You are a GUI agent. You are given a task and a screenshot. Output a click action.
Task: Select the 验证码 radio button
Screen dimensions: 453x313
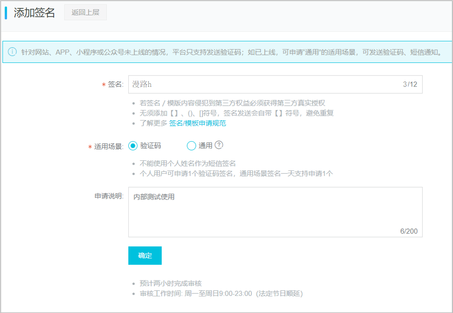[133, 146]
